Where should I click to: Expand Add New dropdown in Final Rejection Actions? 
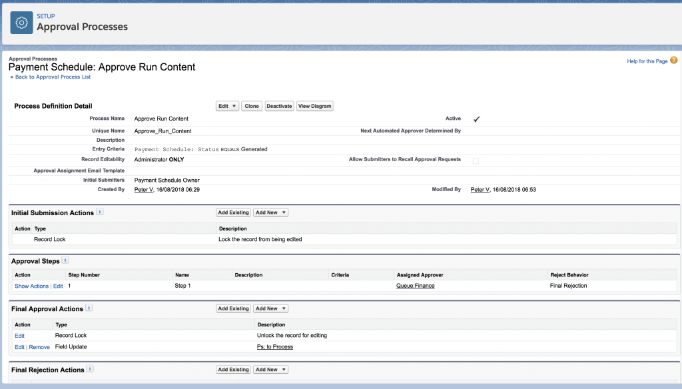click(x=270, y=369)
